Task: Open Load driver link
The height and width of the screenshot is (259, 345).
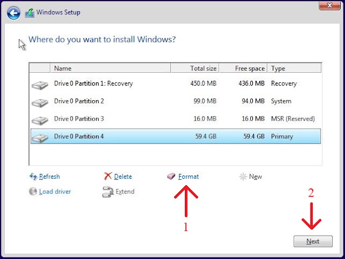Action: tap(55, 192)
